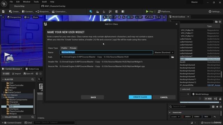Expand the COLLECTIONS section
Screen dimensions: 223x125
3,117
